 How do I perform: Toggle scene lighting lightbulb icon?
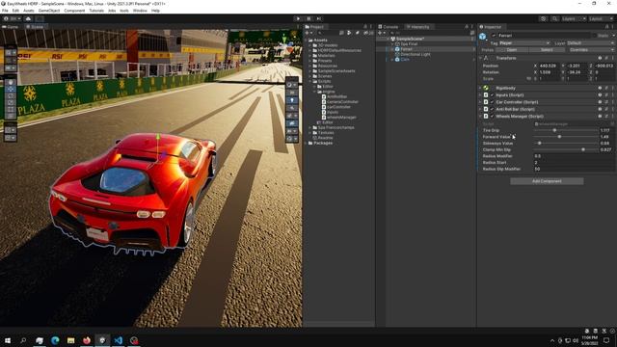(x=292, y=100)
